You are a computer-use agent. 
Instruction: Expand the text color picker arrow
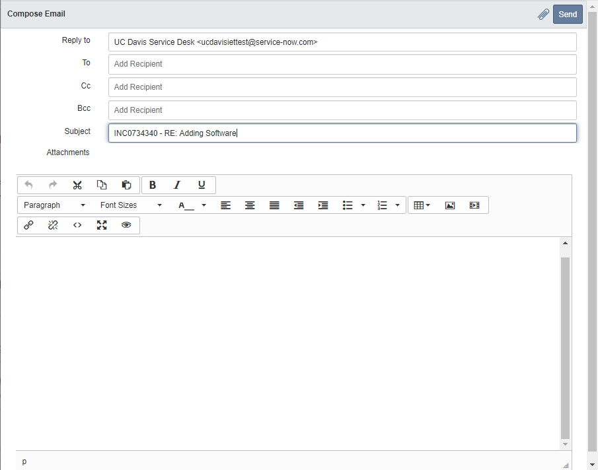pyautogui.click(x=204, y=205)
